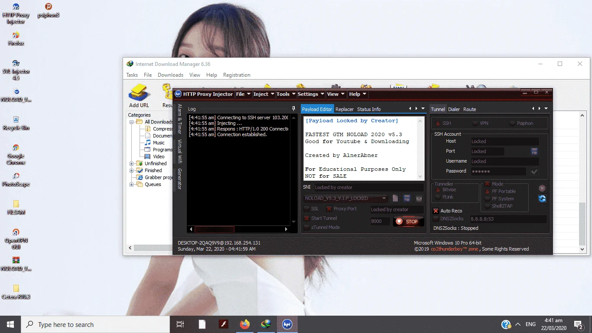Click the round red icon beside Mode group
Viewport: 592px width, 333px height.
click(542, 188)
